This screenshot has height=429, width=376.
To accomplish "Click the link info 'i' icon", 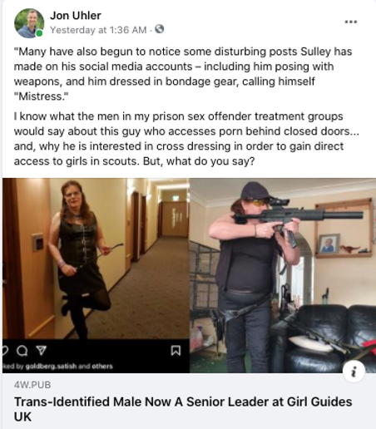I will pyautogui.click(x=354, y=371).
